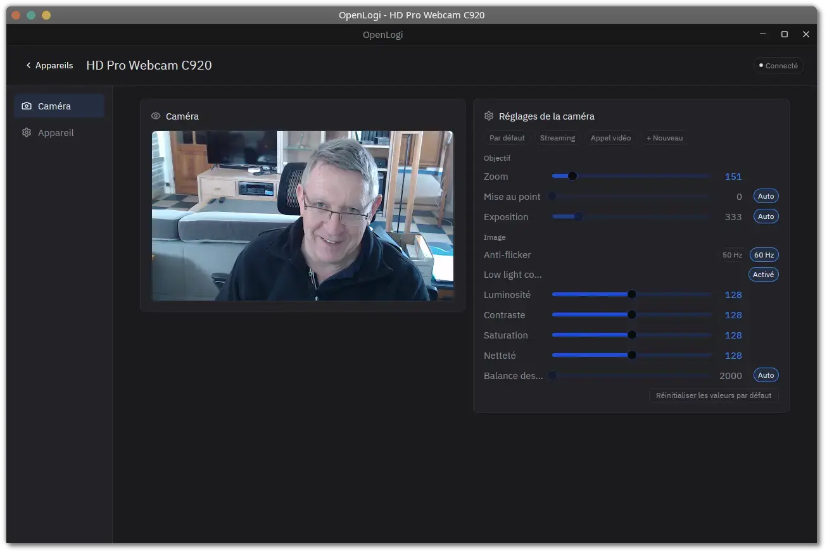Click the white balance value 2000
The width and height of the screenshot is (827, 553).
pos(730,376)
